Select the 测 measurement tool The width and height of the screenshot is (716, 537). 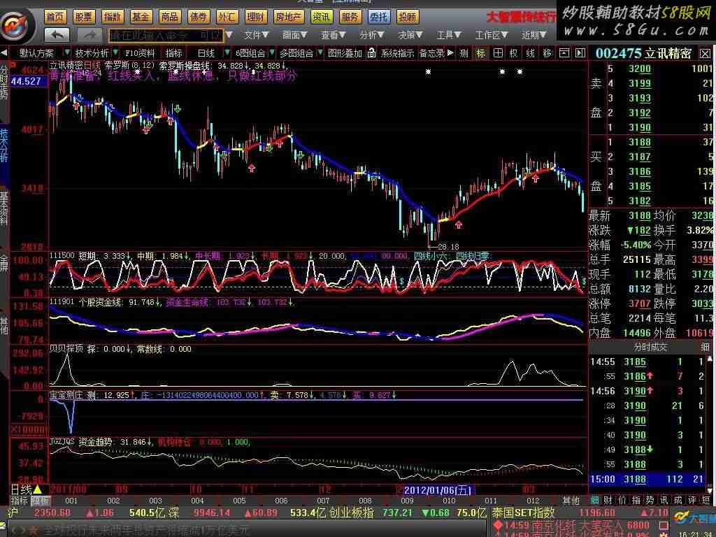click(x=464, y=53)
